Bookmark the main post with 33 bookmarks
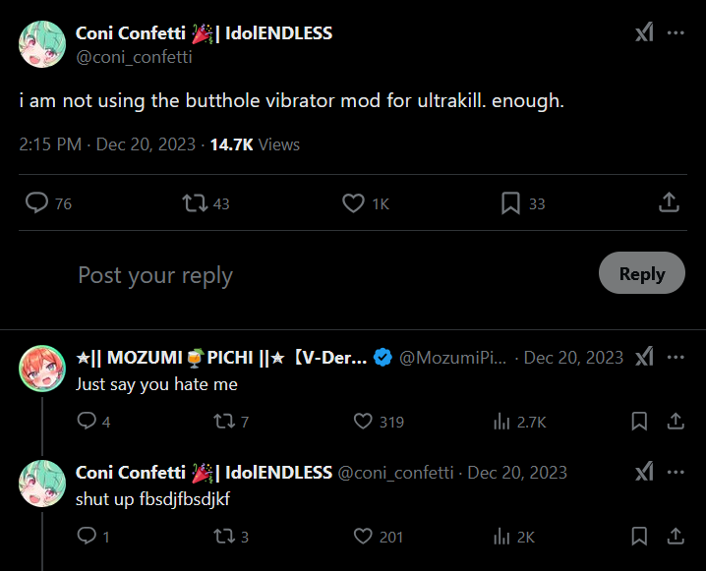Image resolution: width=706 pixels, height=571 pixels. tap(510, 202)
